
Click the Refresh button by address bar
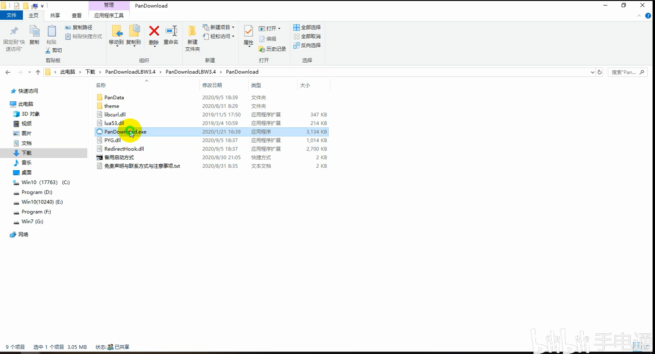tap(600, 72)
